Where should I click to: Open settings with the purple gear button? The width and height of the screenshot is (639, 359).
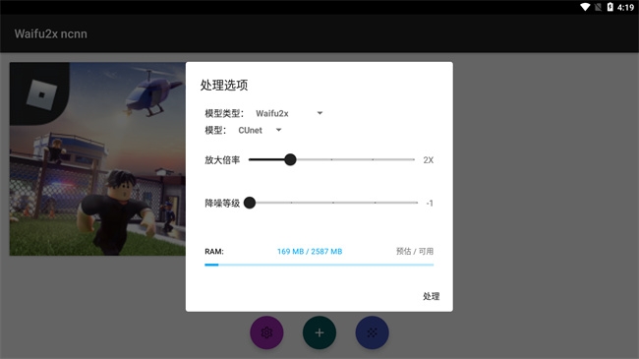[x=266, y=332]
